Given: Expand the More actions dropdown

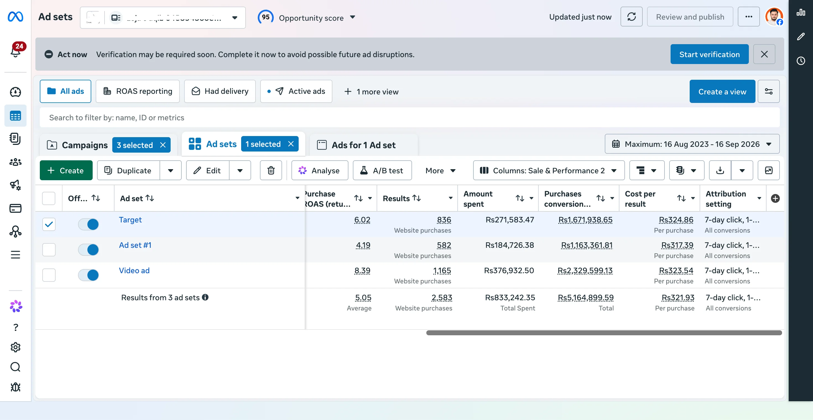Looking at the screenshot, I should click(x=440, y=170).
